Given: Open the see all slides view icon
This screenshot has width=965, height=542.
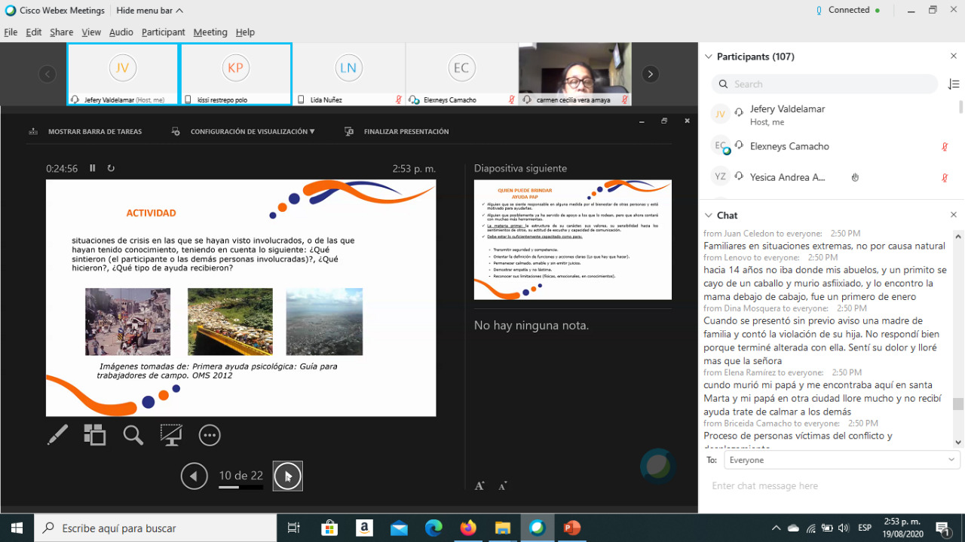Looking at the screenshot, I should click(x=95, y=435).
